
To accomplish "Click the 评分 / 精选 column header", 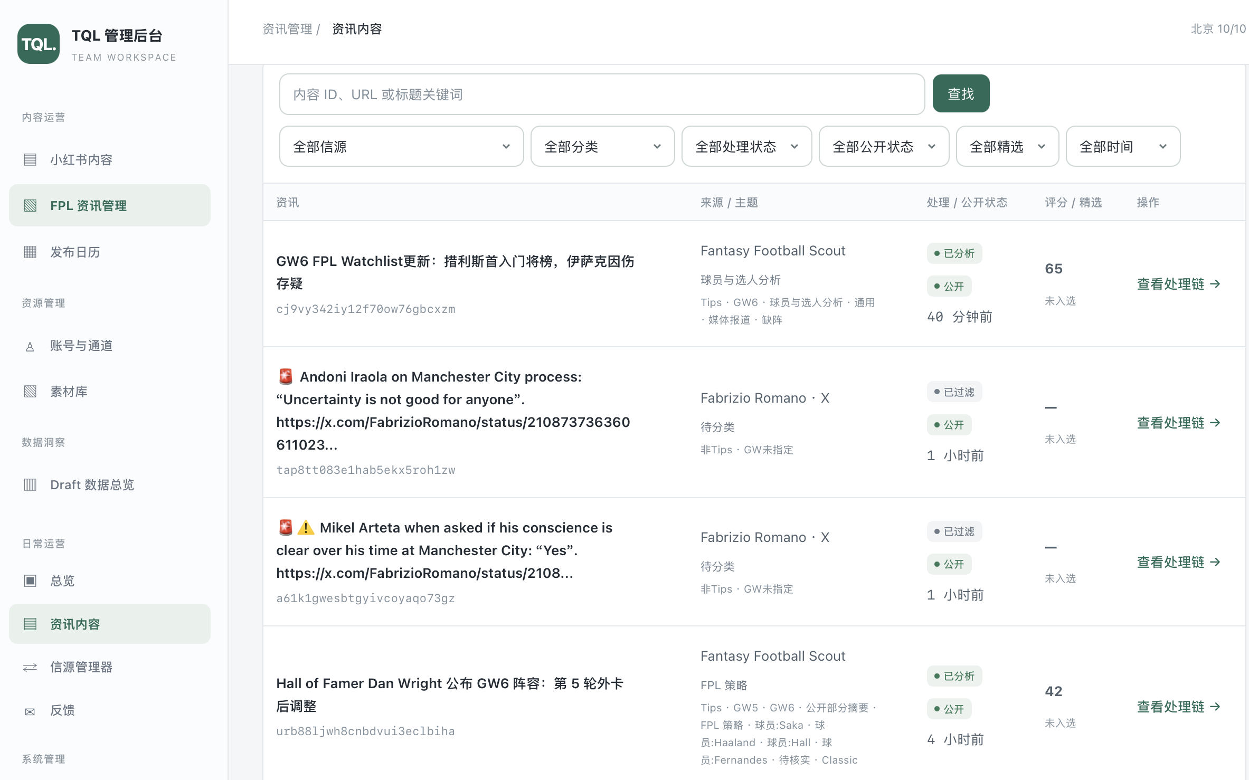I will pos(1073,202).
